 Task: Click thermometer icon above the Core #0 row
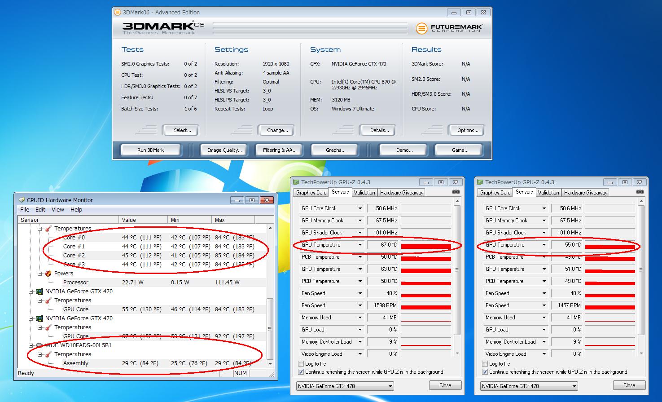pos(48,228)
